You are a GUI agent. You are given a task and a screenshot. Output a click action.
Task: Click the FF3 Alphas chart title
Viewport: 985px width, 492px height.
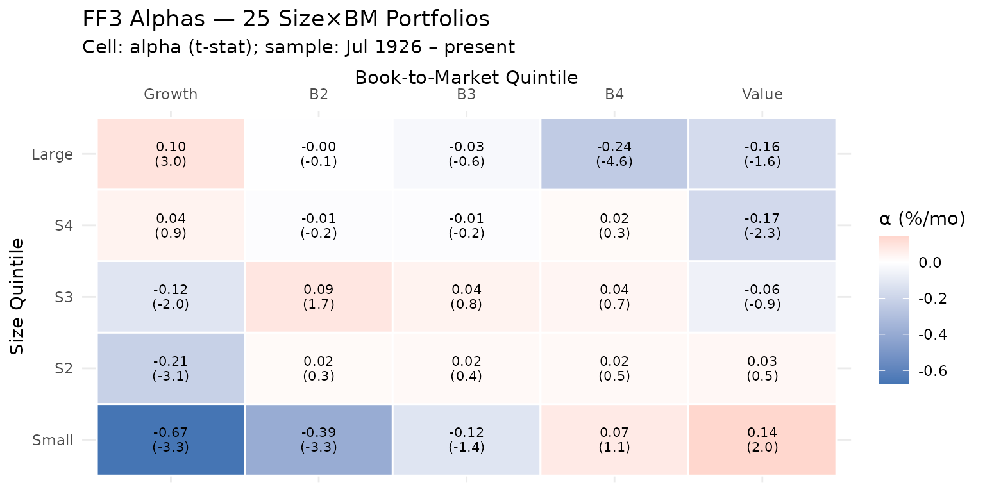(286, 19)
